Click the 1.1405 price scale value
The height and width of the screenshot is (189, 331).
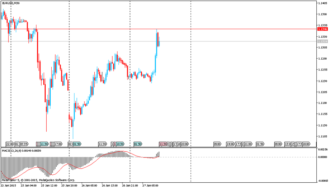323,3
